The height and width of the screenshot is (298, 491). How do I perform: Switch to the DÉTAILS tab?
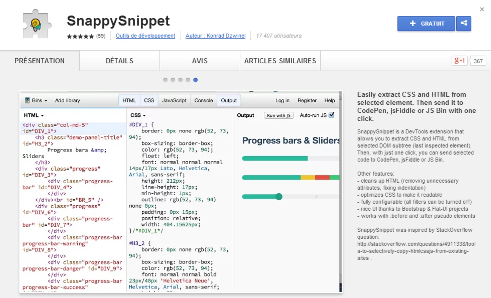[x=119, y=61]
